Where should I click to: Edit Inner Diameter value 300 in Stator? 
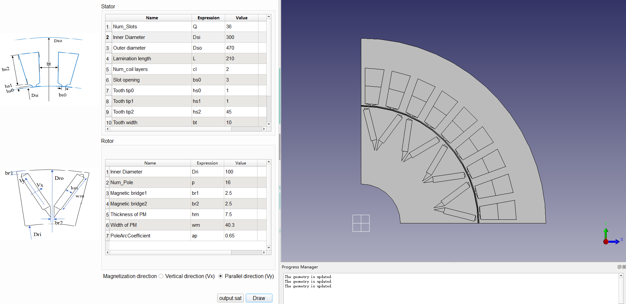click(x=242, y=37)
